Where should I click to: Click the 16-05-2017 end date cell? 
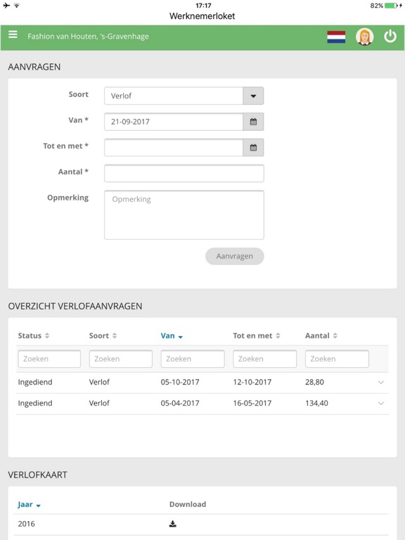pos(252,403)
